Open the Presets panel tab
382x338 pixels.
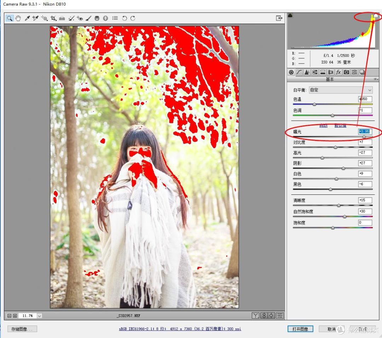tap(354, 72)
